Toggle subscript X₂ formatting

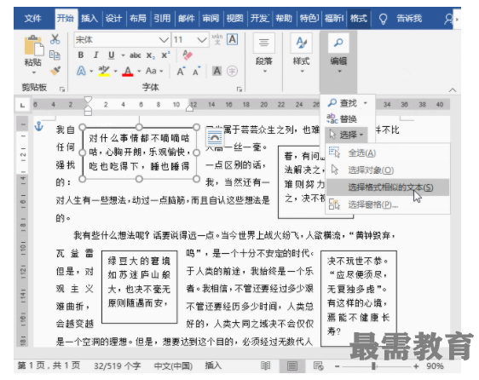pos(150,55)
